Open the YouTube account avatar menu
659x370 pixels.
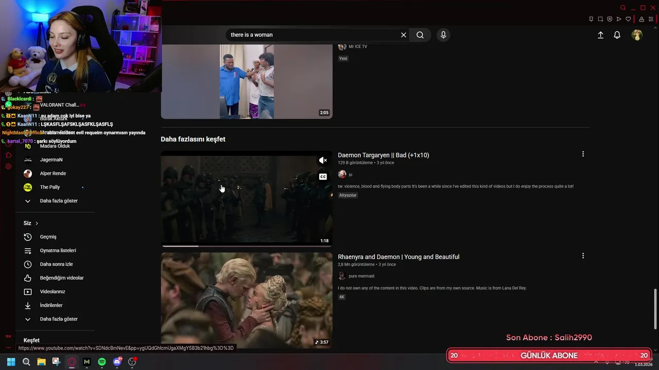point(637,35)
